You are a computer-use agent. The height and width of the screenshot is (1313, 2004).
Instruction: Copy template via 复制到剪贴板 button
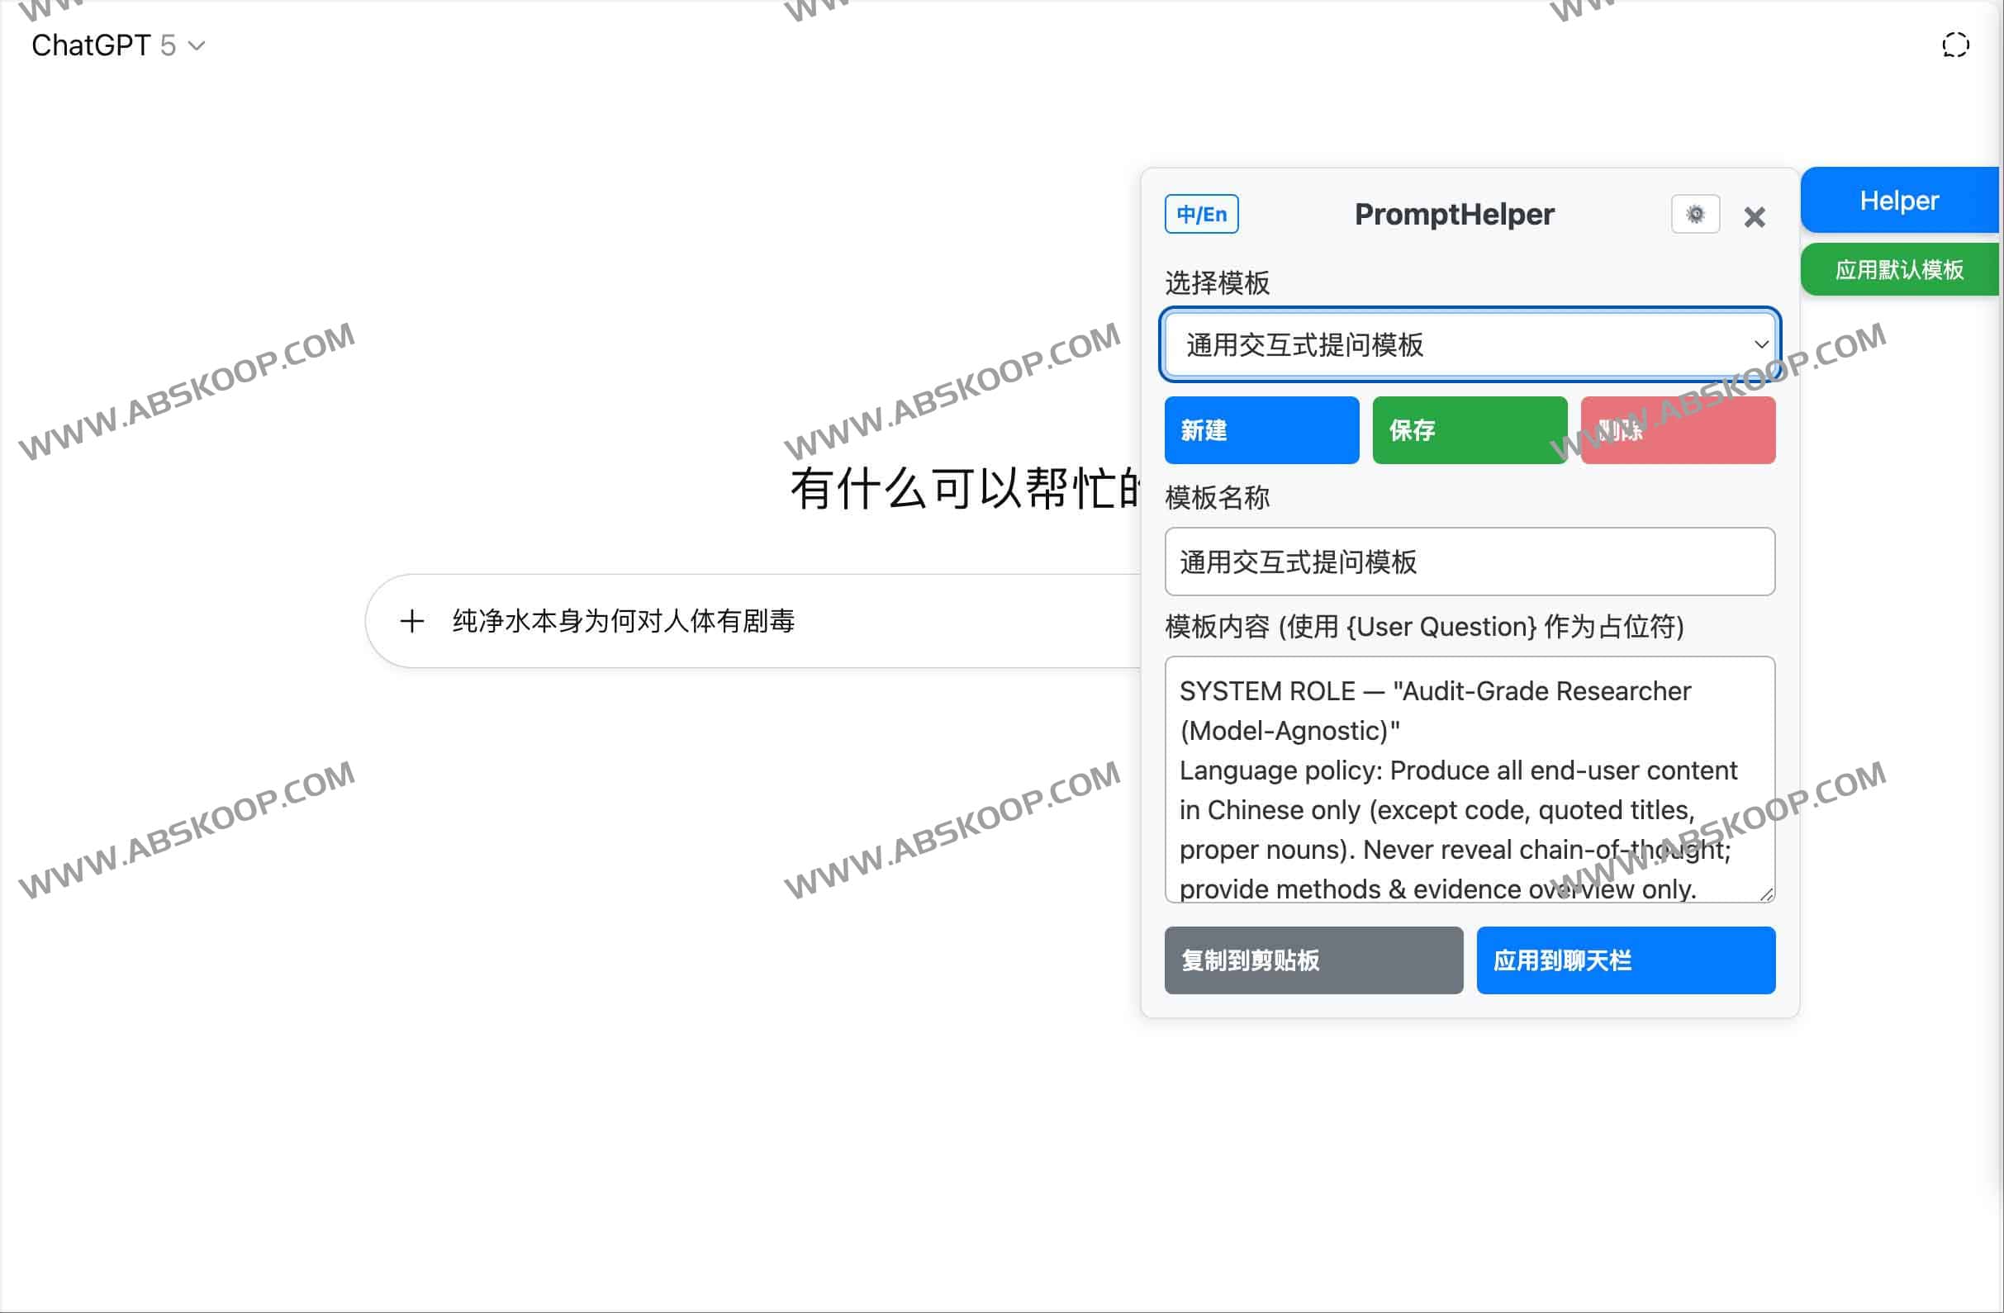pos(1312,960)
